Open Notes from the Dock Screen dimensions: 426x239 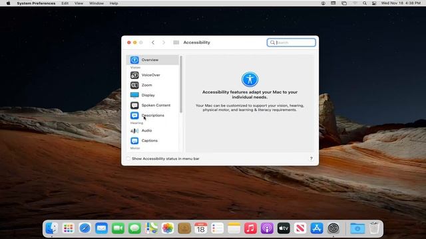pos(234,228)
